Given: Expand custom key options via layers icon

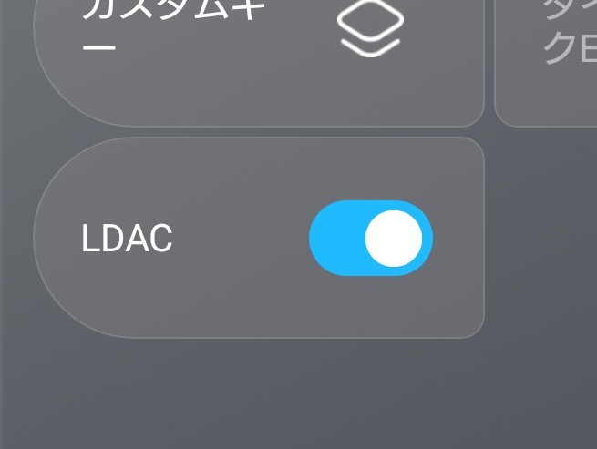Looking at the screenshot, I should click(370, 28).
